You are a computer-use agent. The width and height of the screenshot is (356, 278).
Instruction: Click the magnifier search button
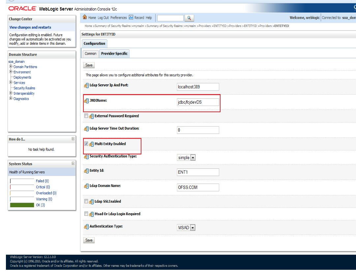click(x=189, y=18)
